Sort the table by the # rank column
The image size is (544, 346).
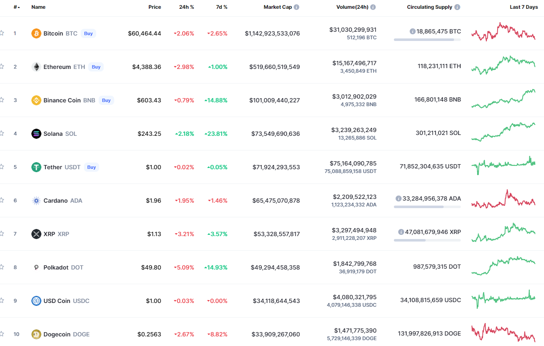[16, 7]
